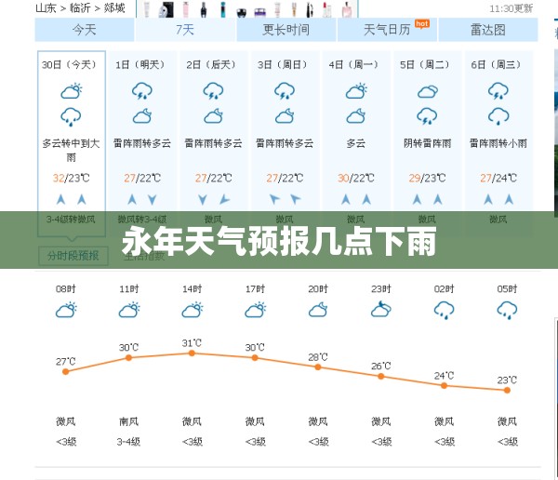Click the 27/24℃ temperature for 6日

(x=498, y=178)
